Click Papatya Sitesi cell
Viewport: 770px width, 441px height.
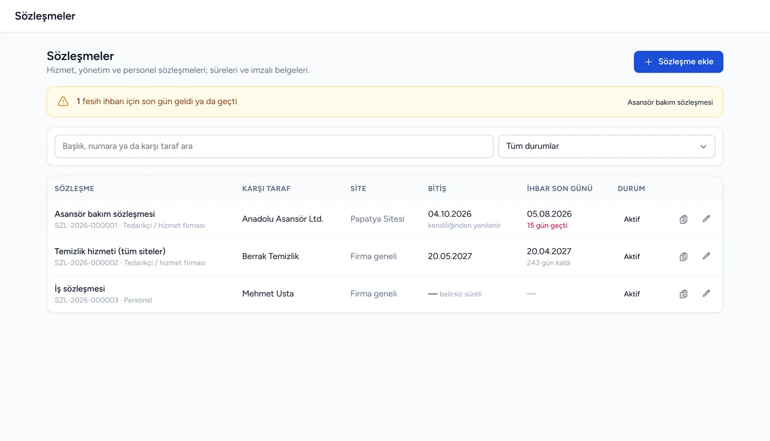[378, 219]
